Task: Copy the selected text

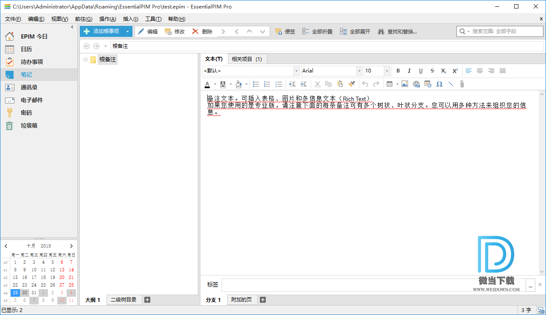Action: pyautogui.click(x=328, y=84)
